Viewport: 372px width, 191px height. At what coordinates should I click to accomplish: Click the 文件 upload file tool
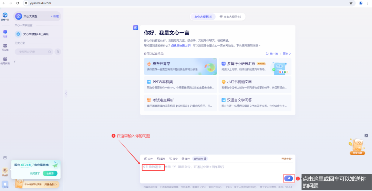click(149, 159)
